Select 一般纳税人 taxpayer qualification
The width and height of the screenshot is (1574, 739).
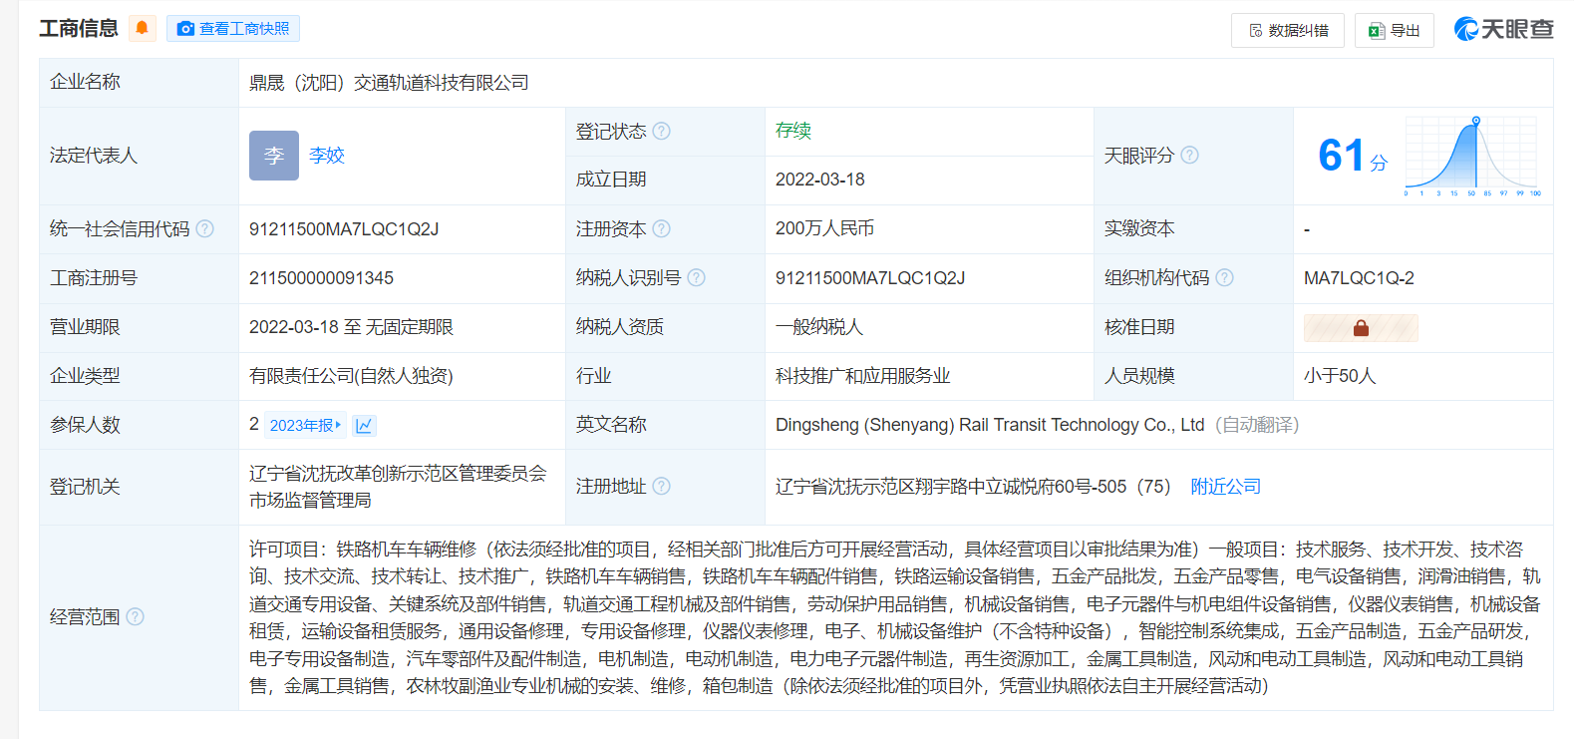819,327
